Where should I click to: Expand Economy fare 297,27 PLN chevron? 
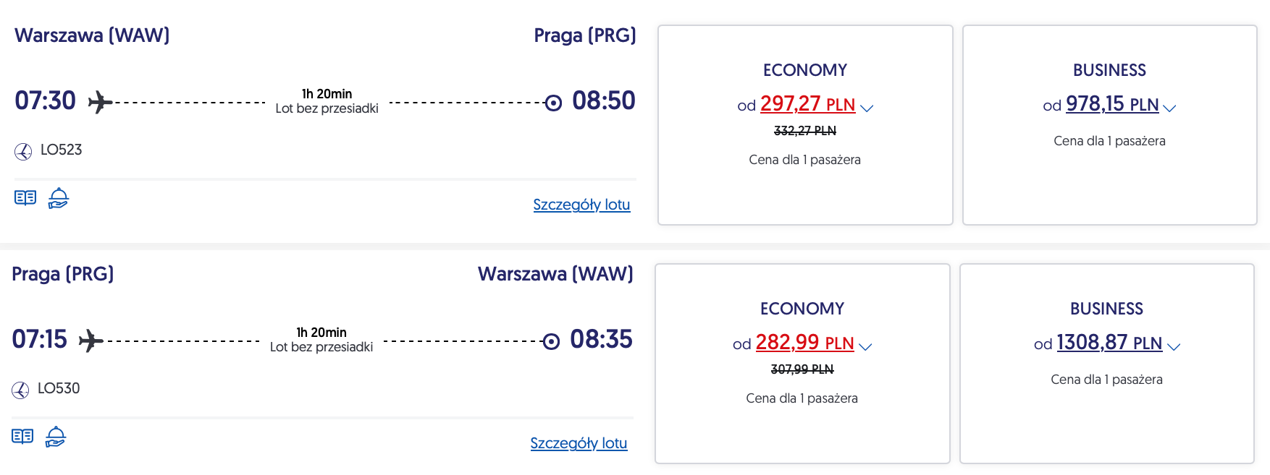click(x=867, y=108)
